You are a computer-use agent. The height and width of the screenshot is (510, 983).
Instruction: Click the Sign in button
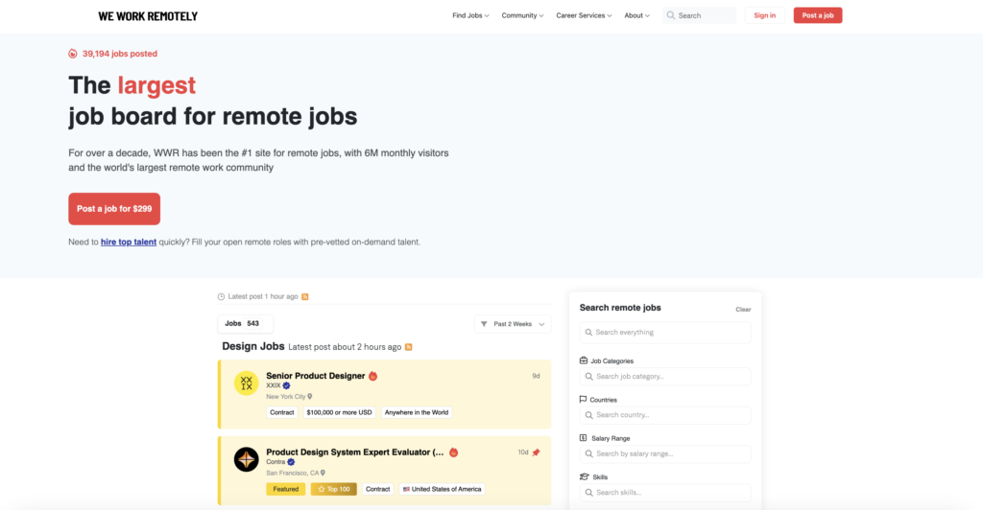click(764, 15)
